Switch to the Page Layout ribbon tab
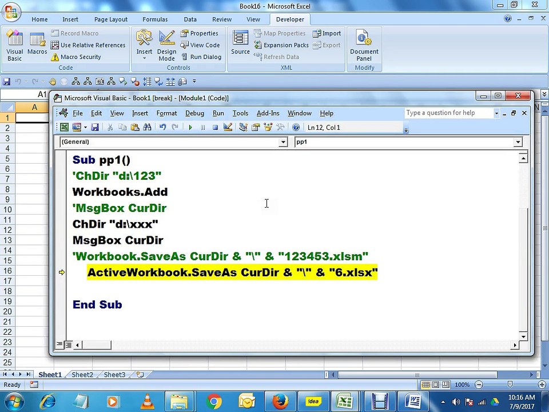The image size is (549, 412). click(110, 19)
